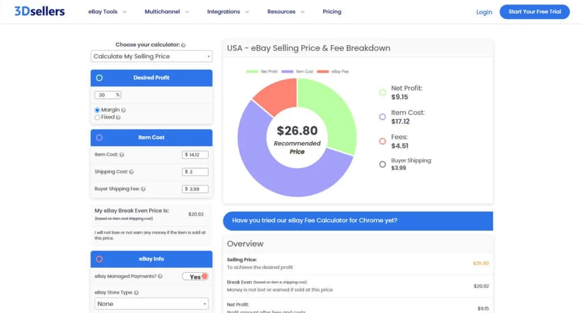582x313 pixels.
Task: Click the Item Cost input field
Action: (195, 155)
